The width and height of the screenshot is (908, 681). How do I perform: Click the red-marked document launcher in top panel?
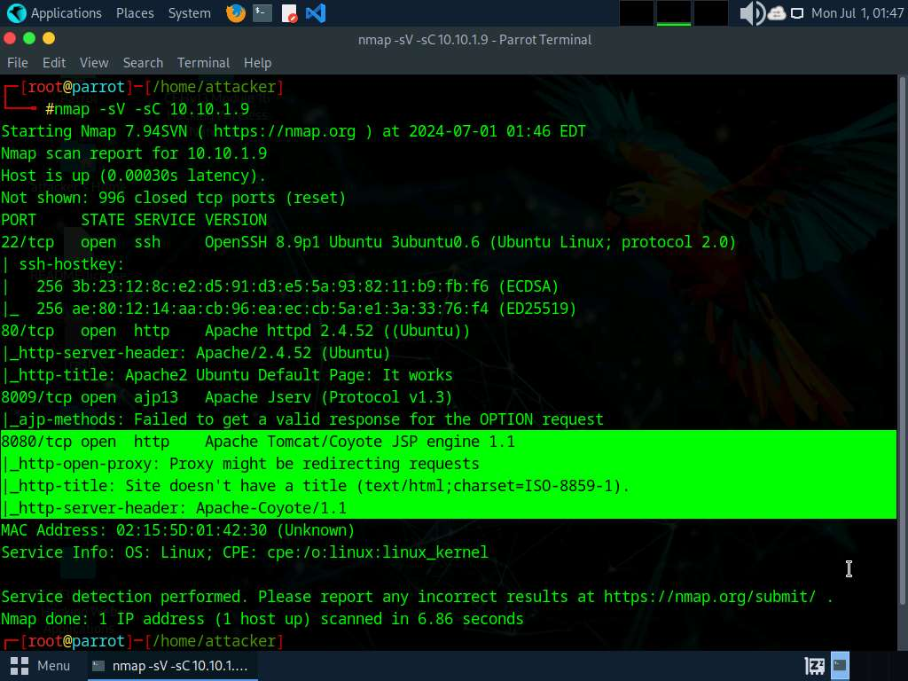click(289, 13)
